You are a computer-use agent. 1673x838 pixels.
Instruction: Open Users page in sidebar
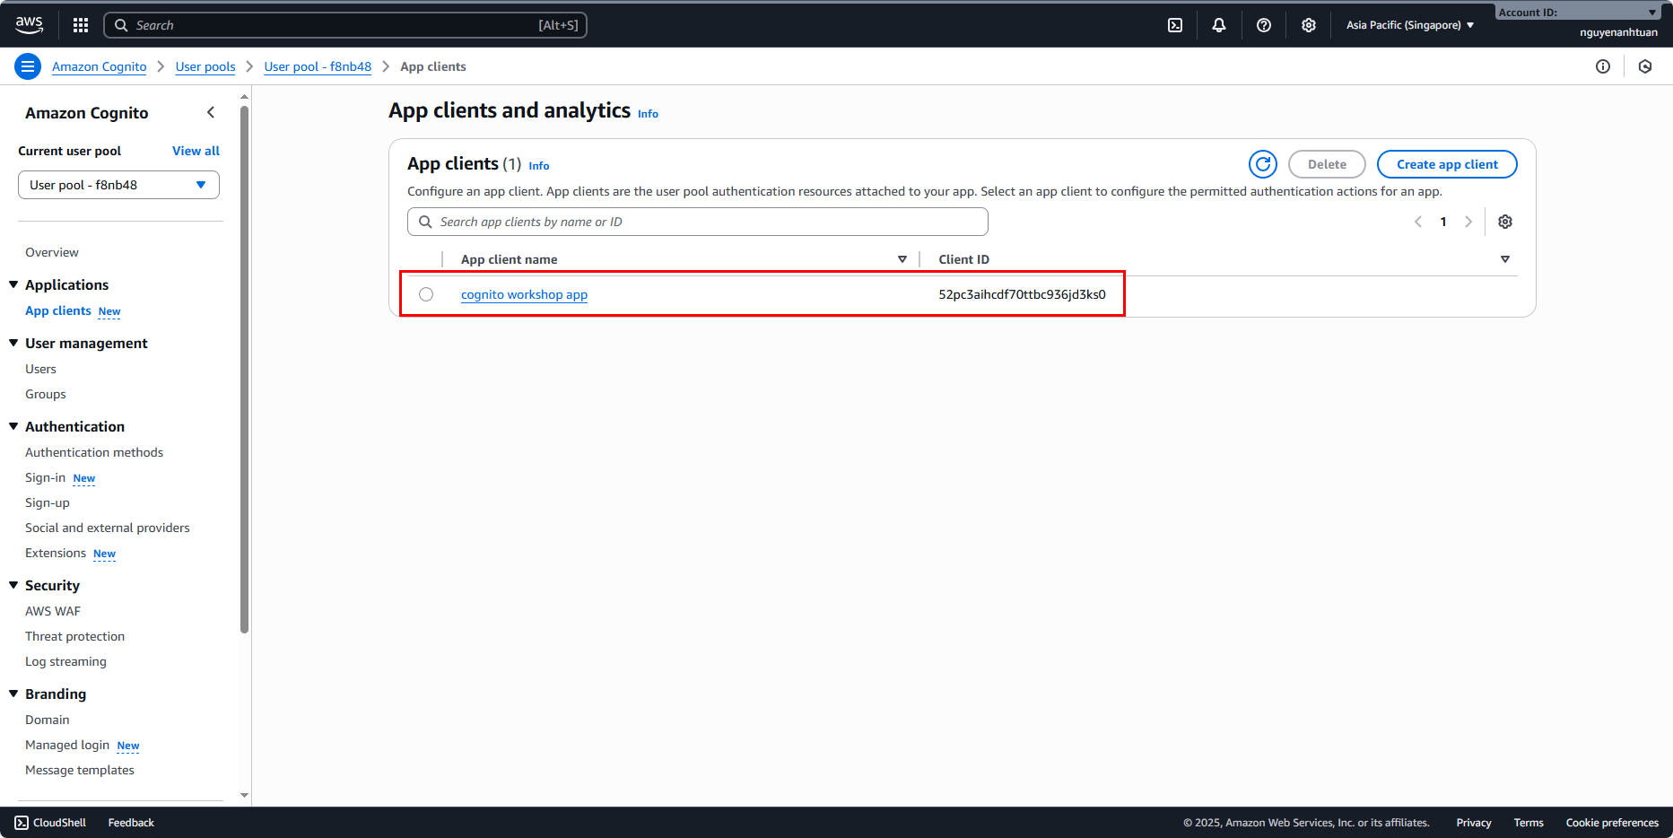[40, 369]
